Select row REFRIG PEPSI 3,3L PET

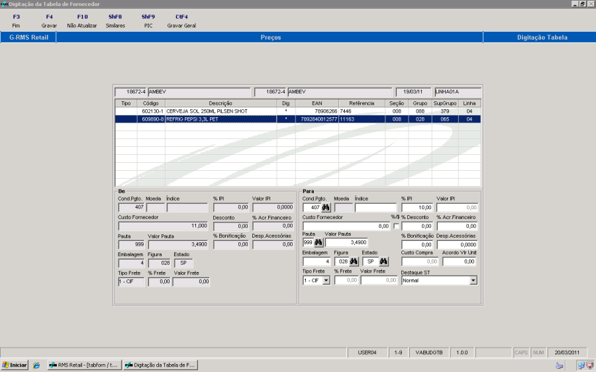click(298, 119)
